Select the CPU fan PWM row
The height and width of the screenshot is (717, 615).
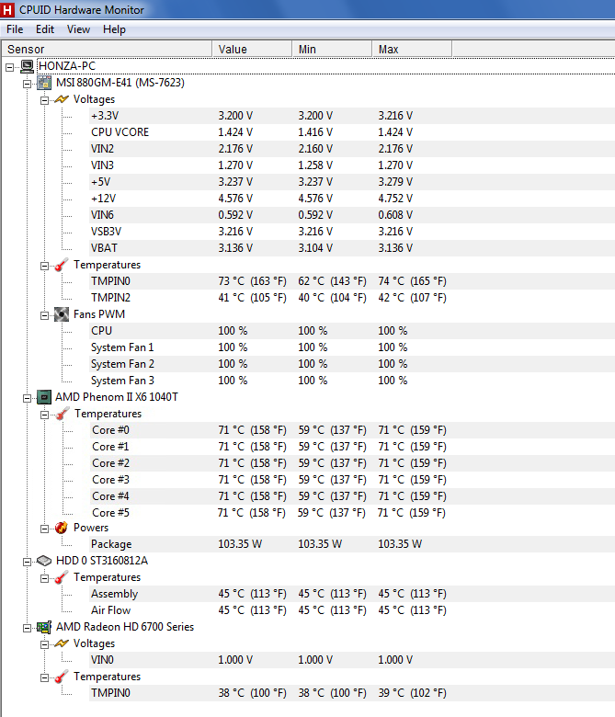[352, 331]
